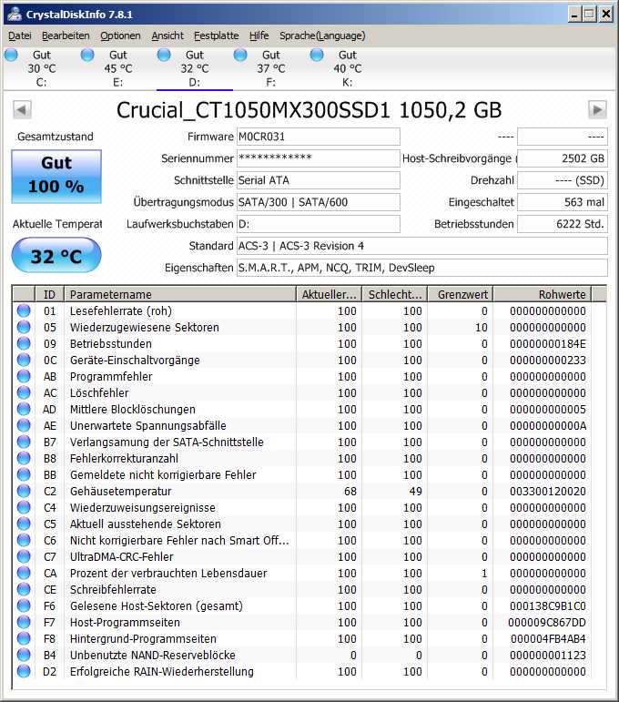Click status icon of Geräte-Einschaltvorgänge row

point(24,360)
